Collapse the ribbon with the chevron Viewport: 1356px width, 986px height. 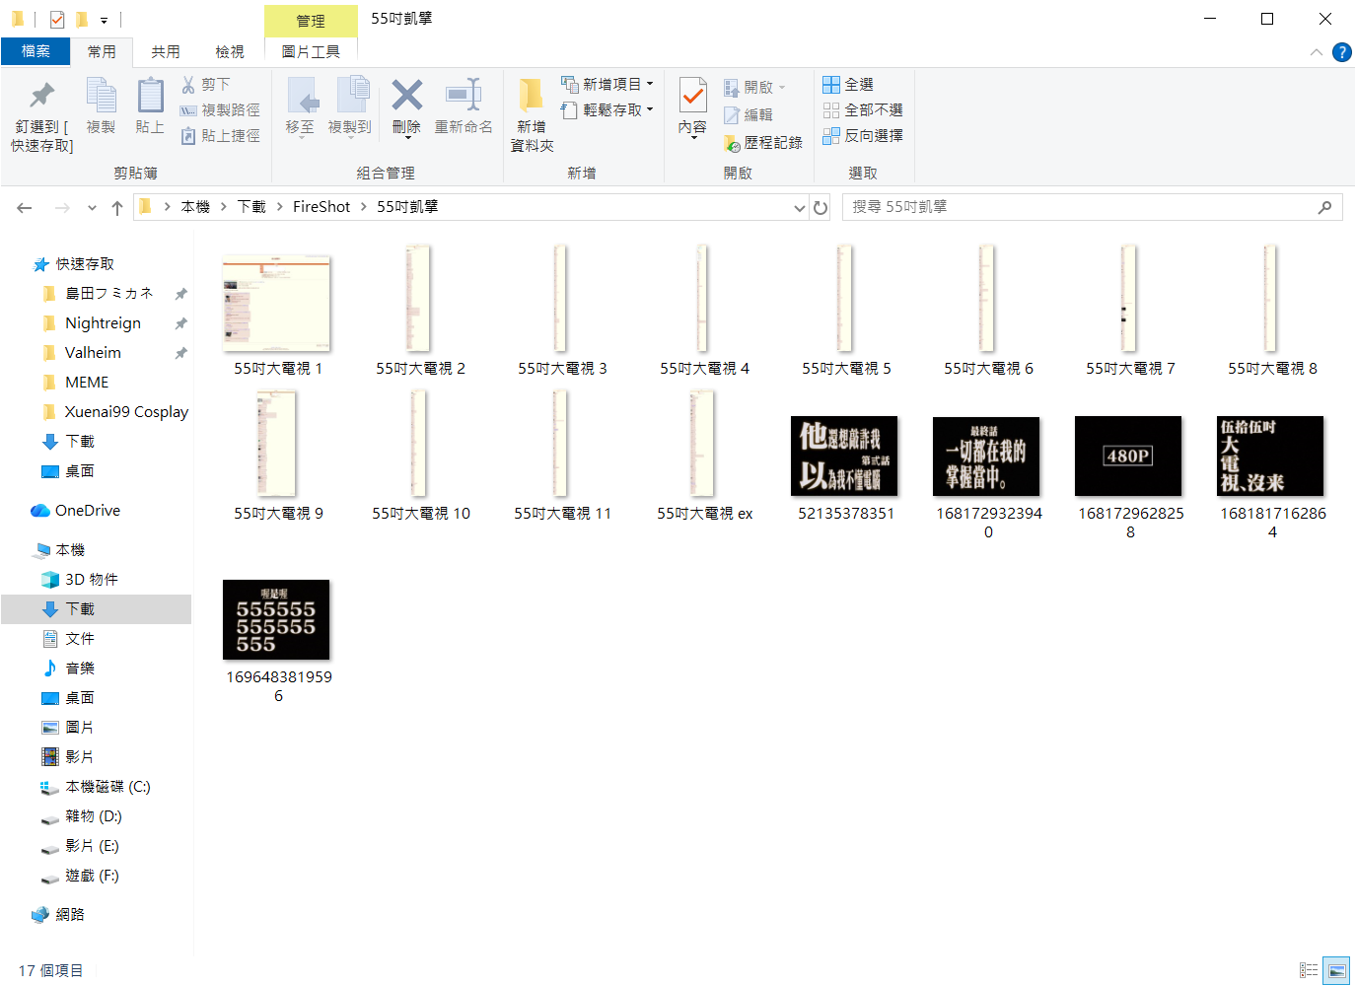pos(1317,52)
